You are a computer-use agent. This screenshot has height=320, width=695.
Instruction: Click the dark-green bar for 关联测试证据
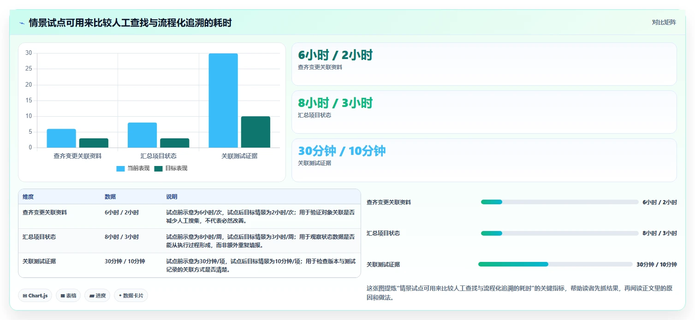tap(255, 132)
